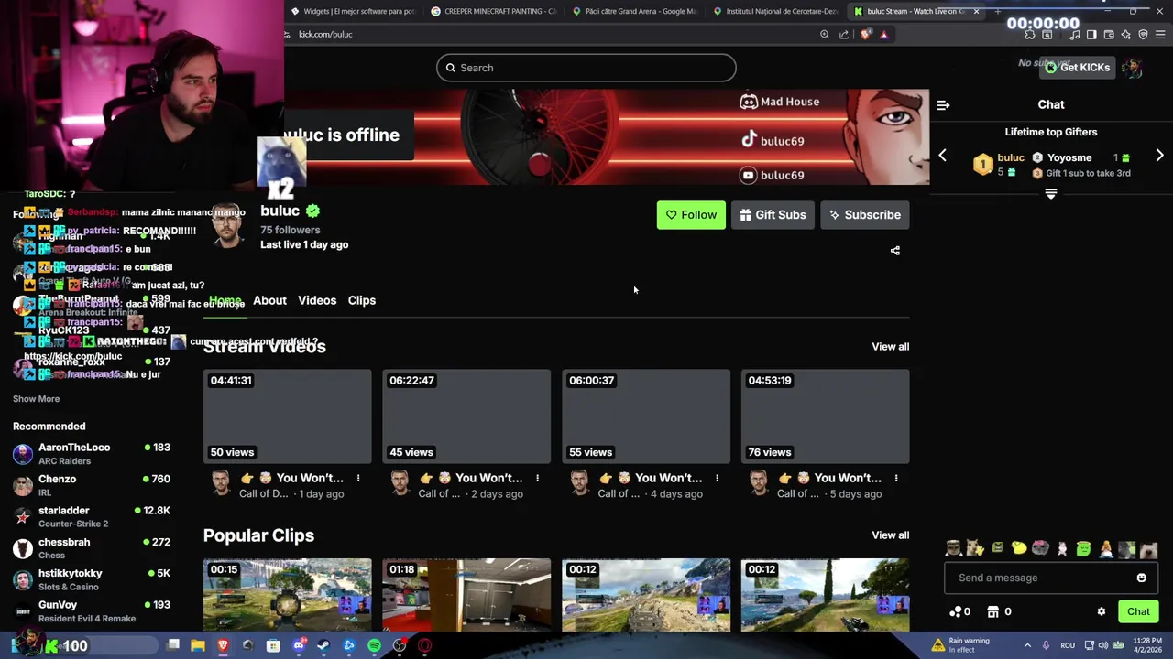Open File Explorer from taskbar
The height and width of the screenshot is (659, 1173).
[198, 646]
